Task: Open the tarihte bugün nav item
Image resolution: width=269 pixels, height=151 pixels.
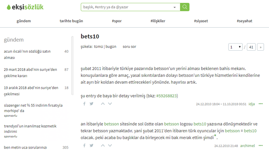Action: [x=71, y=21]
